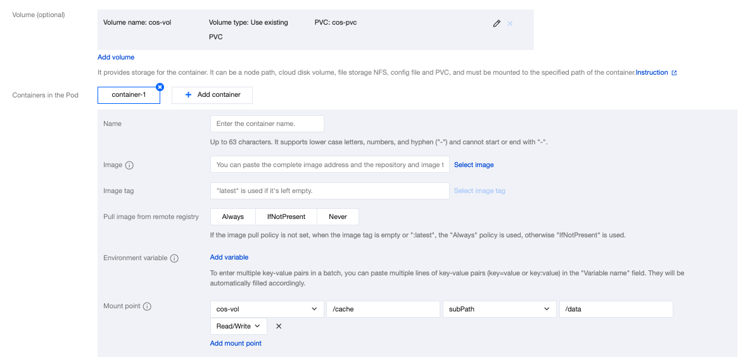Image resolution: width=743 pixels, height=357 pixels.
Task: Choose Never pull policy
Action: point(338,216)
